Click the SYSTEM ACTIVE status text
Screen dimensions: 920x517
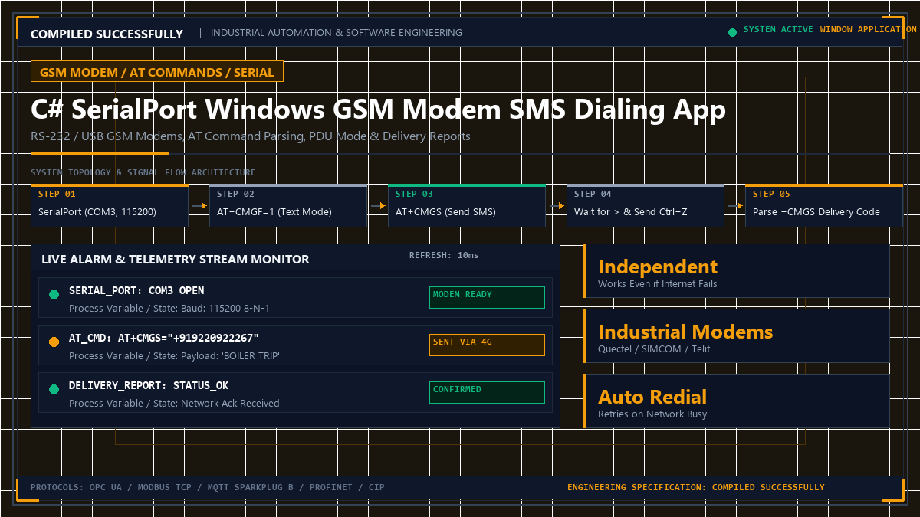779,29
